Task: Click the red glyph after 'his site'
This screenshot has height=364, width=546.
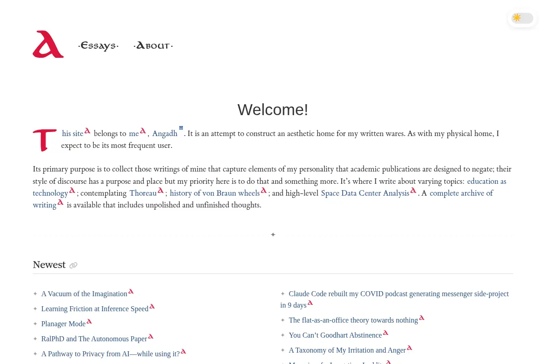Action: click(x=87, y=131)
